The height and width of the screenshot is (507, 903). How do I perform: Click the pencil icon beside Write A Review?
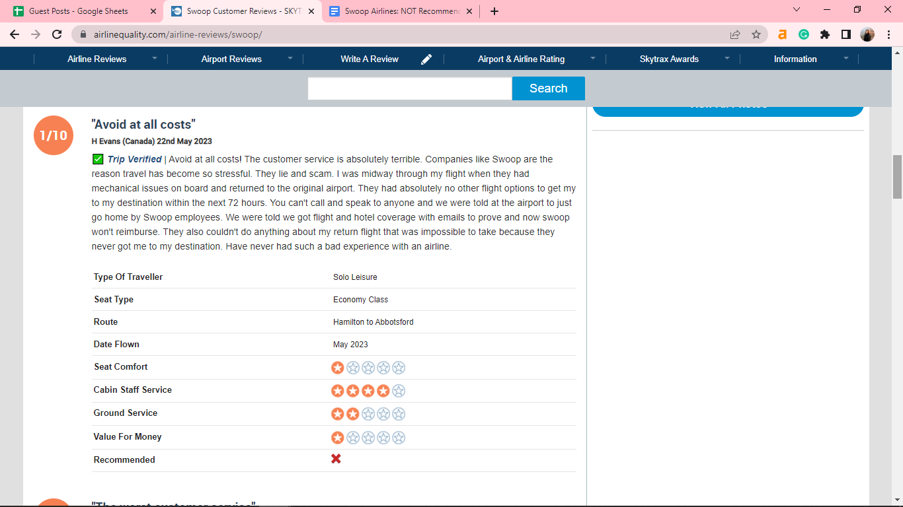pyautogui.click(x=426, y=59)
